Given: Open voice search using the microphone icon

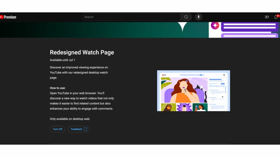Looking at the screenshot, I should (x=199, y=17).
